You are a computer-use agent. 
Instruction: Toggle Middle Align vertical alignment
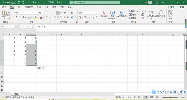point(58,13)
